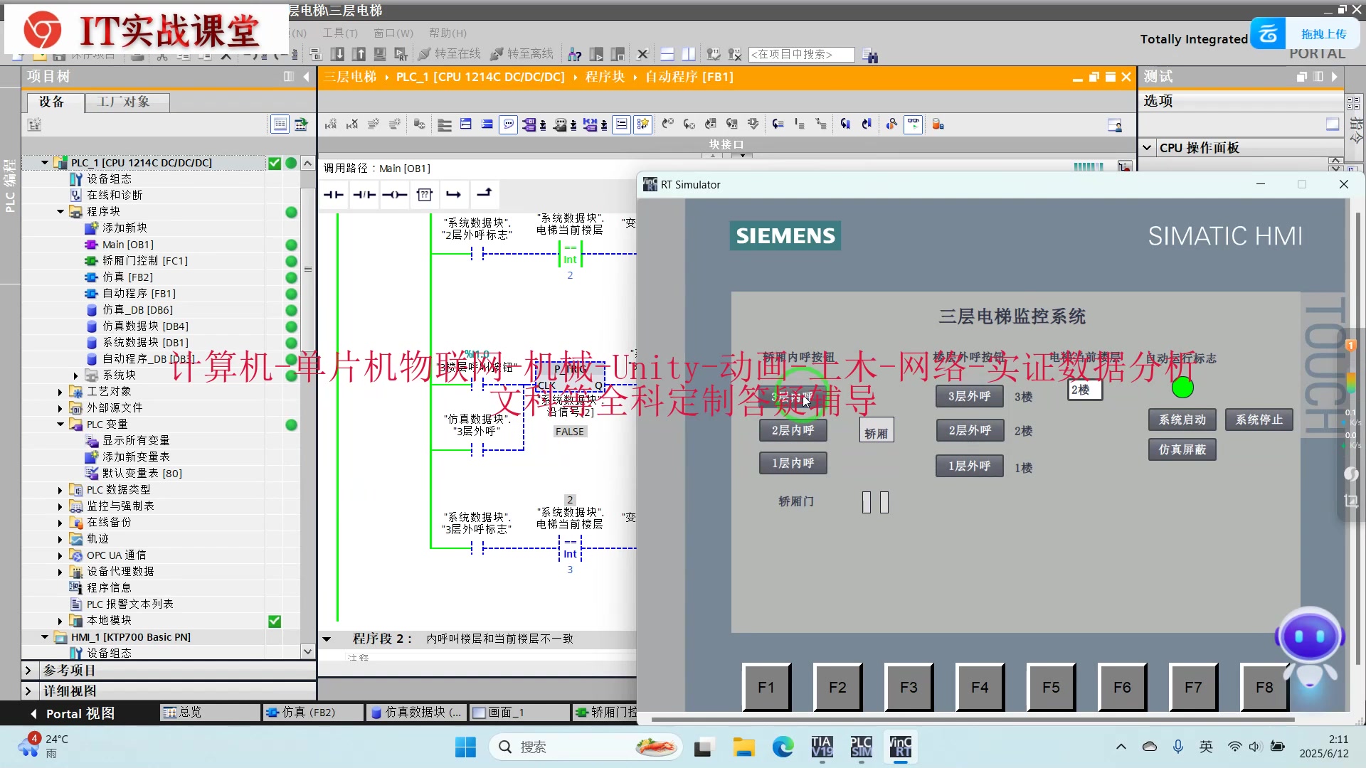Insert normally closed contact instruction
The height and width of the screenshot is (768, 1366).
364,194
